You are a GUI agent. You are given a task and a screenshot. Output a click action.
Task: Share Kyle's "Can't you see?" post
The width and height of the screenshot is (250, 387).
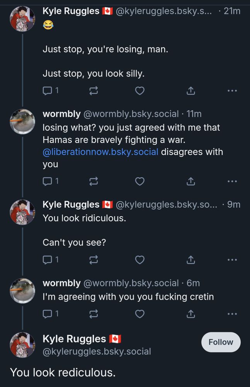coord(190,260)
